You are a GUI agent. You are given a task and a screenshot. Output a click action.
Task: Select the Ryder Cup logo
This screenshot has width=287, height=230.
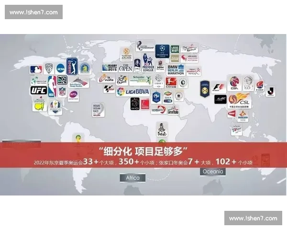(55, 107)
